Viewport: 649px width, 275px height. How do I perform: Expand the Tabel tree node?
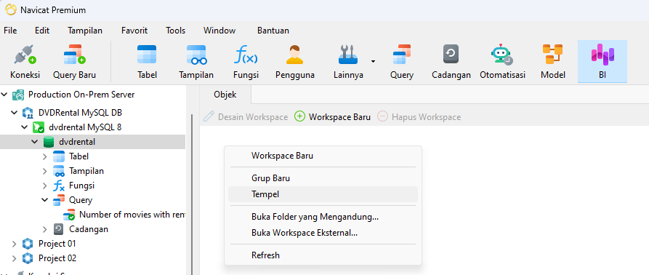pos(45,156)
